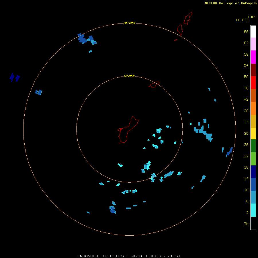Click legend value 50
Viewport: 258px width, 258px height.
pos(246,77)
